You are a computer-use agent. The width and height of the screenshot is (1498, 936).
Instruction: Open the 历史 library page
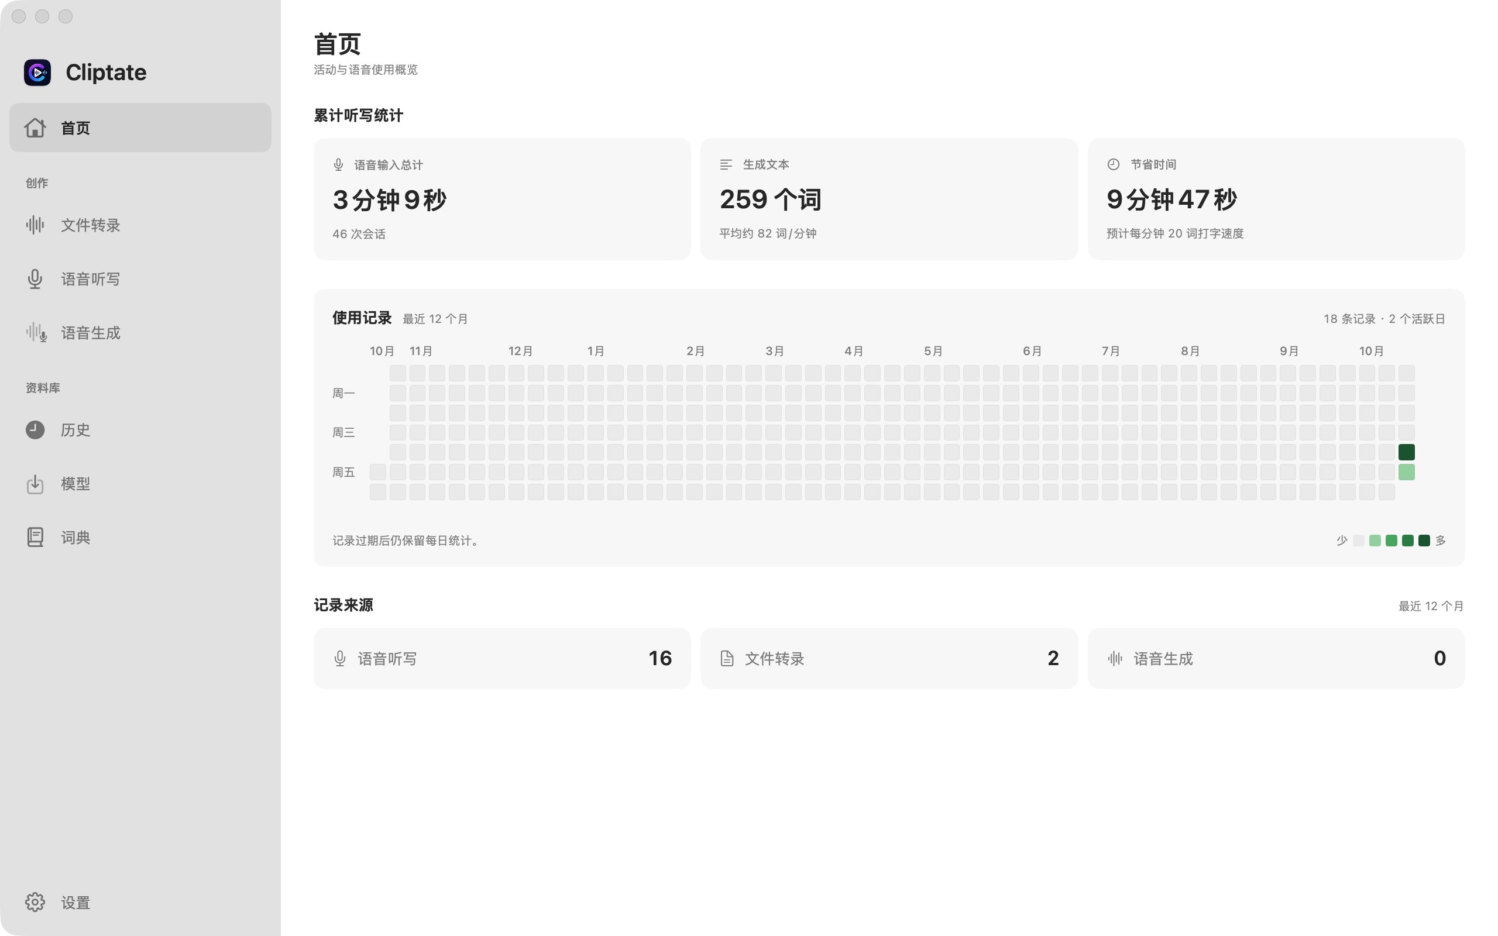pyautogui.click(x=140, y=429)
